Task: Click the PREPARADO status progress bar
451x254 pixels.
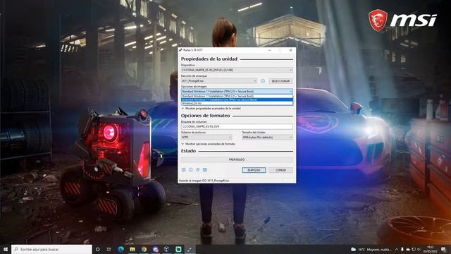Action: pos(237,159)
